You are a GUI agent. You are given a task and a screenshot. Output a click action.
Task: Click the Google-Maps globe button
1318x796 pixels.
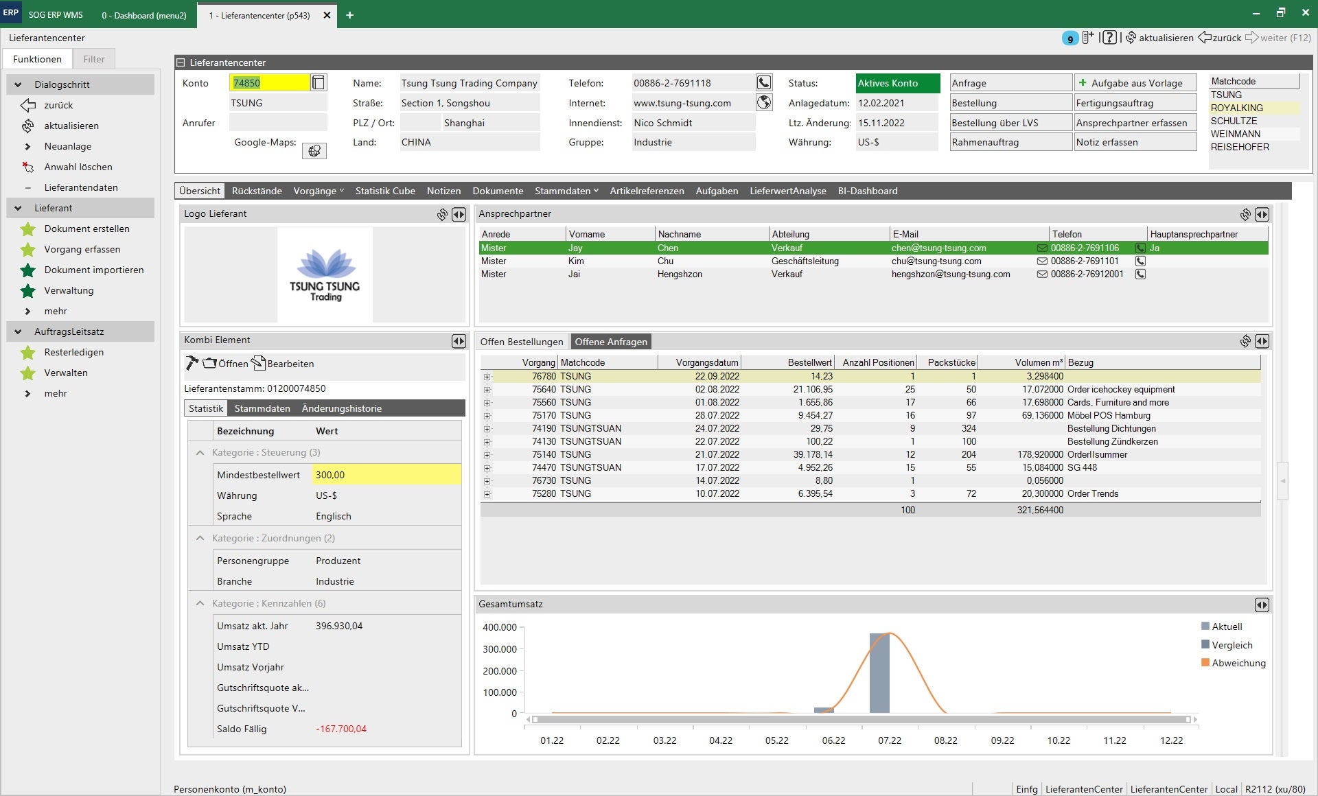tap(314, 151)
